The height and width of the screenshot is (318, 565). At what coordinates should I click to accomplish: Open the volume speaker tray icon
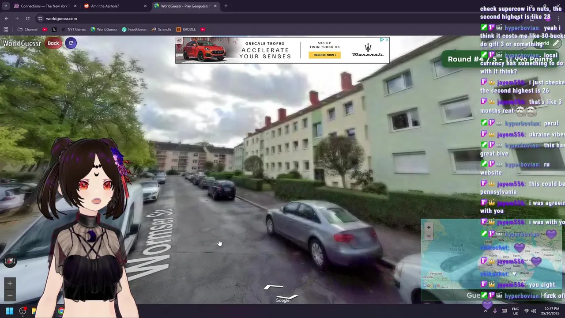(x=534, y=311)
